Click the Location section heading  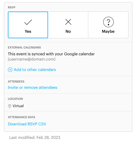15,99
